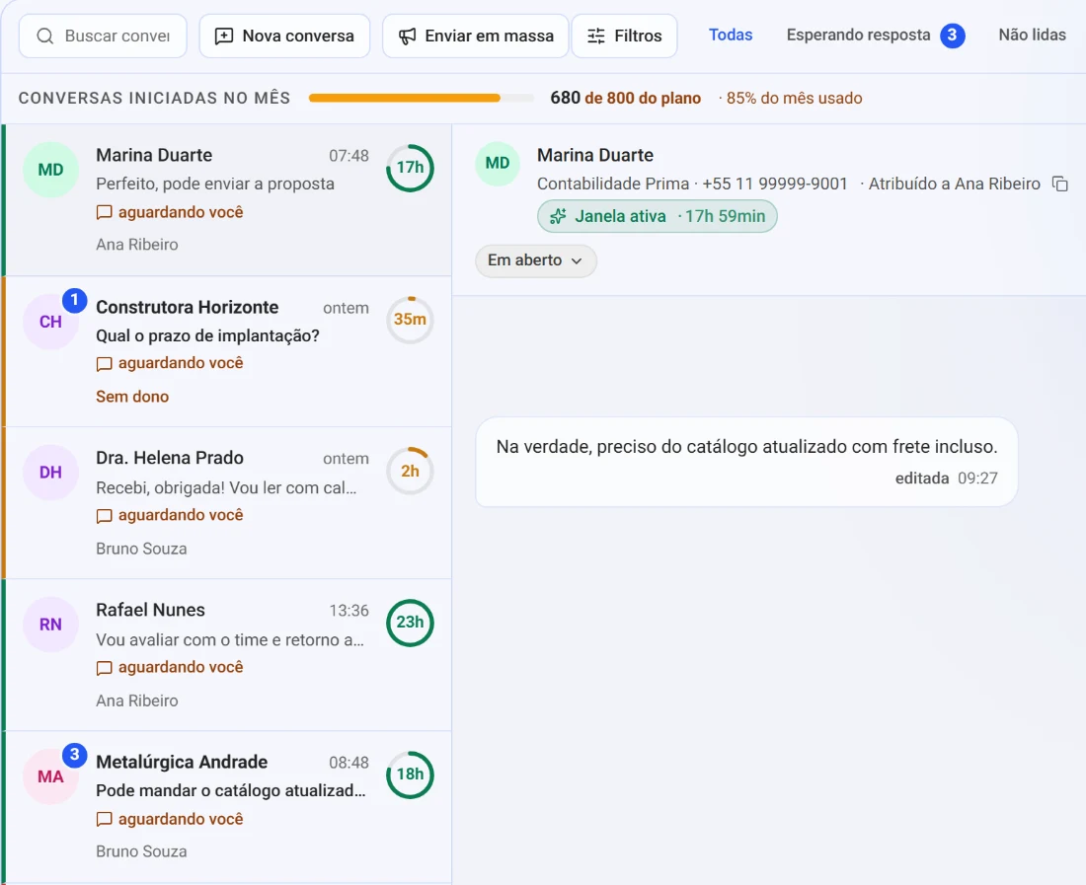The height and width of the screenshot is (885, 1086).
Task: Click the 35m timer ring
Action: click(x=410, y=320)
